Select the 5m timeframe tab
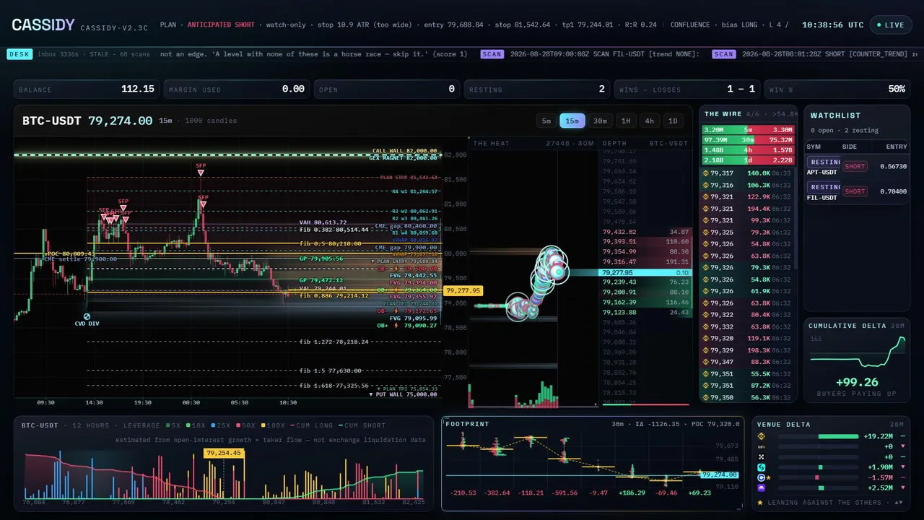 (546, 121)
